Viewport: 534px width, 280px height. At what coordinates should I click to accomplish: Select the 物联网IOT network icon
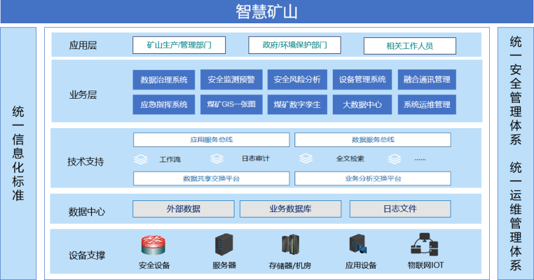click(x=425, y=244)
